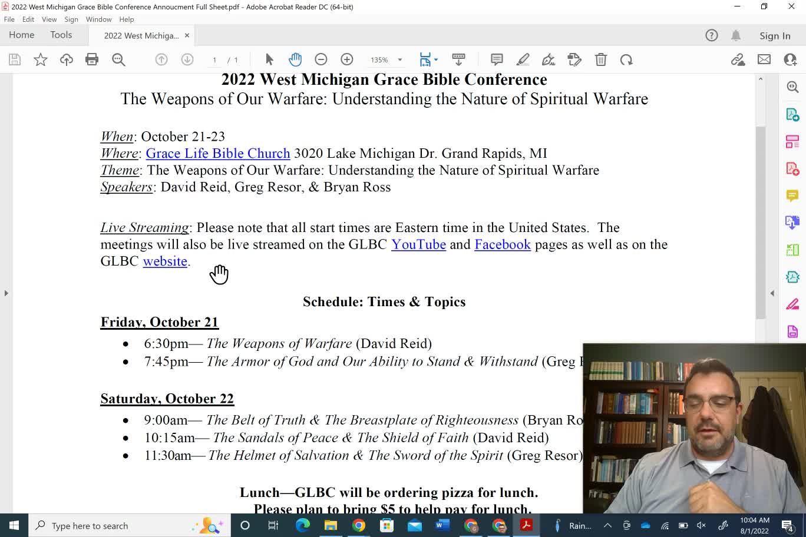Image resolution: width=806 pixels, height=537 pixels.
Task: Show hidden system tray icons
Action: pyautogui.click(x=607, y=526)
